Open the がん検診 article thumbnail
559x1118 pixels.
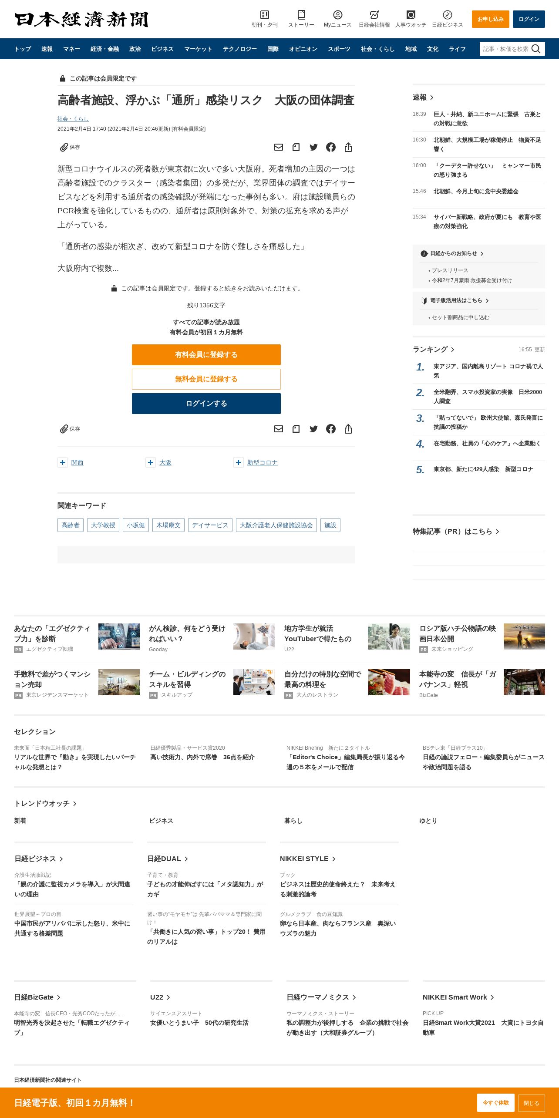click(x=254, y=636)
